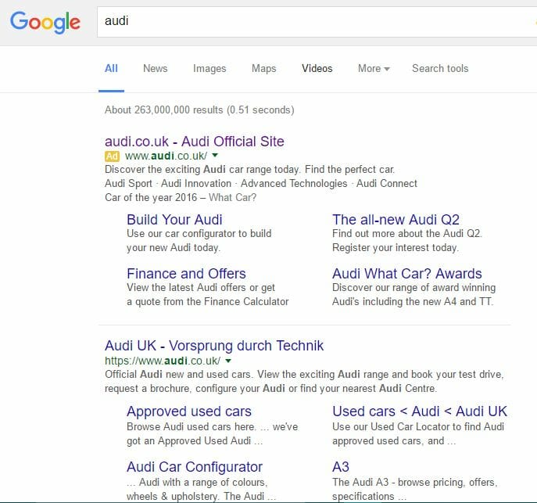Screen dimensions: 537x503
Task: Open the A3 sitelink
Action: click(341, 467)
